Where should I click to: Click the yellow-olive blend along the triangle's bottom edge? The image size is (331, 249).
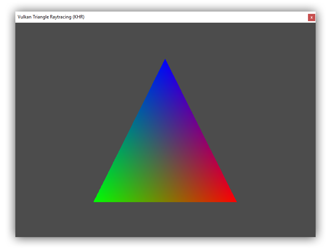(165, 196)
